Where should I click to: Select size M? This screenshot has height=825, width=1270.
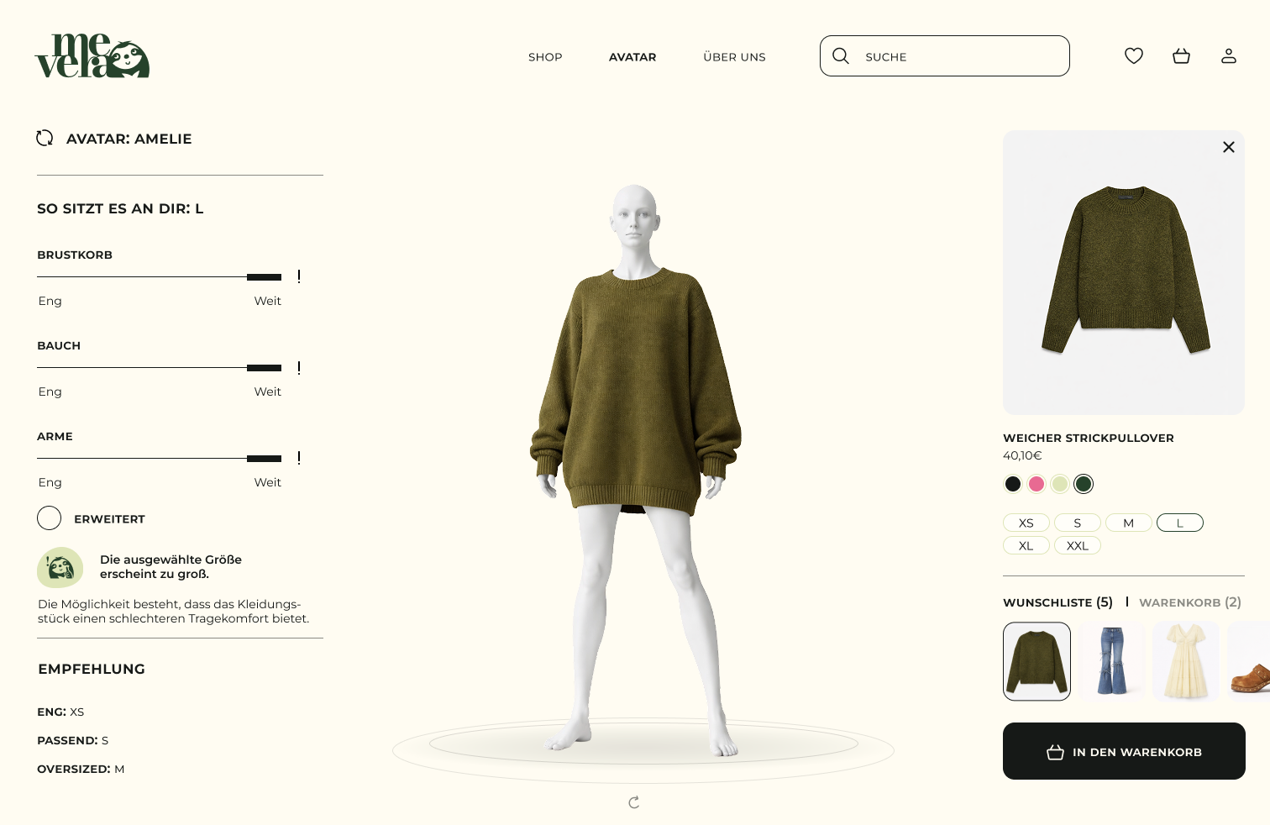point(1129,523)
